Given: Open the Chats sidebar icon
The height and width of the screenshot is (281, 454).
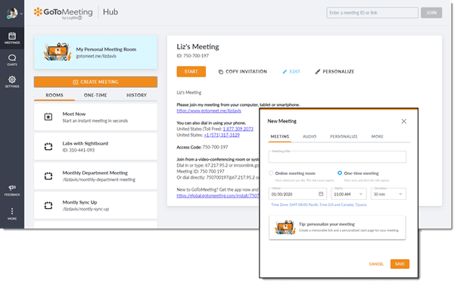Looking at the screenshot, I should (x=12, y=60).
